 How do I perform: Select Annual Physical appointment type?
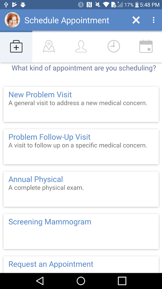(81, 189)
